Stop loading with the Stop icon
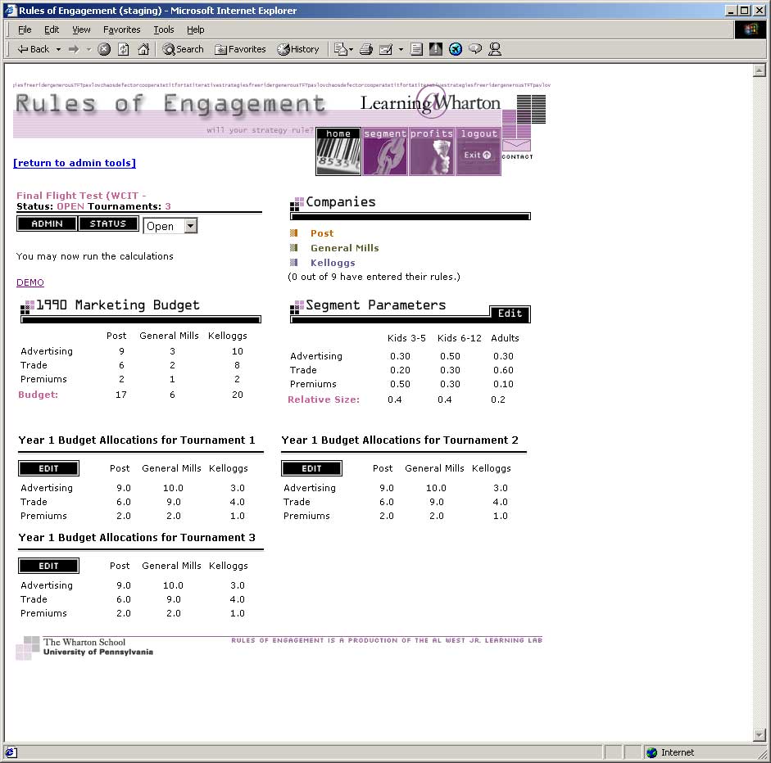The image size is (771, 763). (104, 49)
